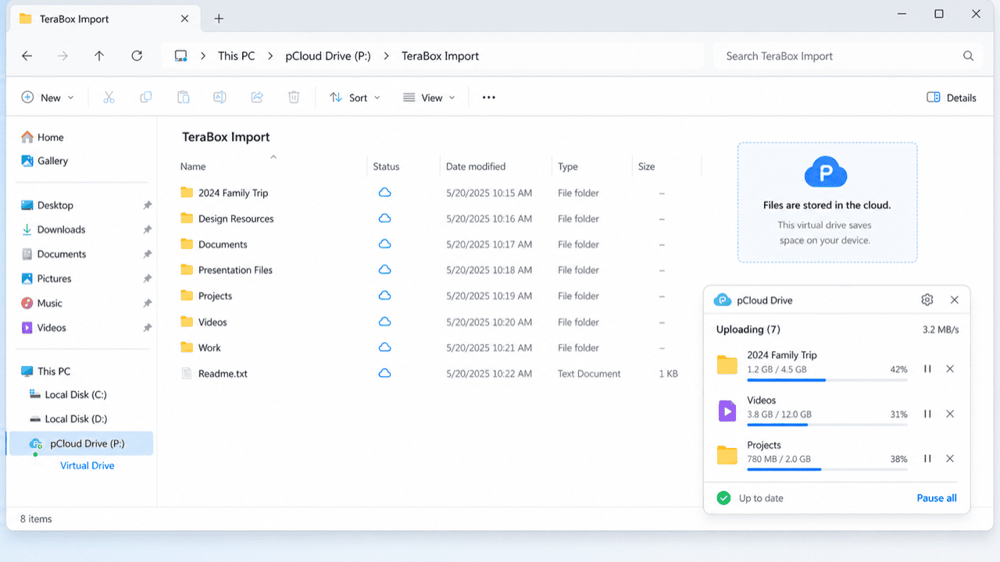
Task: Click the Delete trash icon
Action: pos(294,98)
